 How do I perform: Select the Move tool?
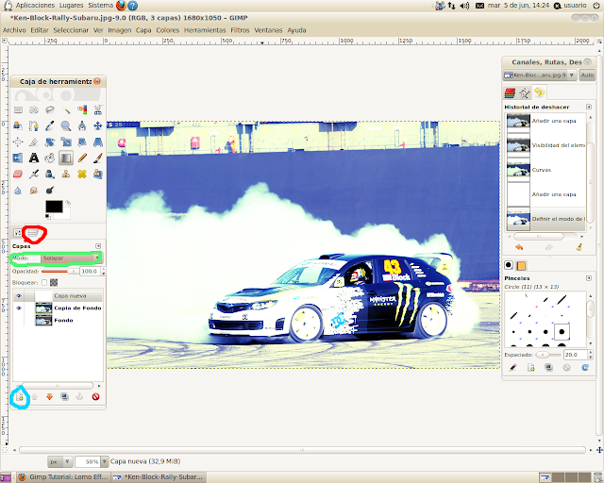[98, 126]
